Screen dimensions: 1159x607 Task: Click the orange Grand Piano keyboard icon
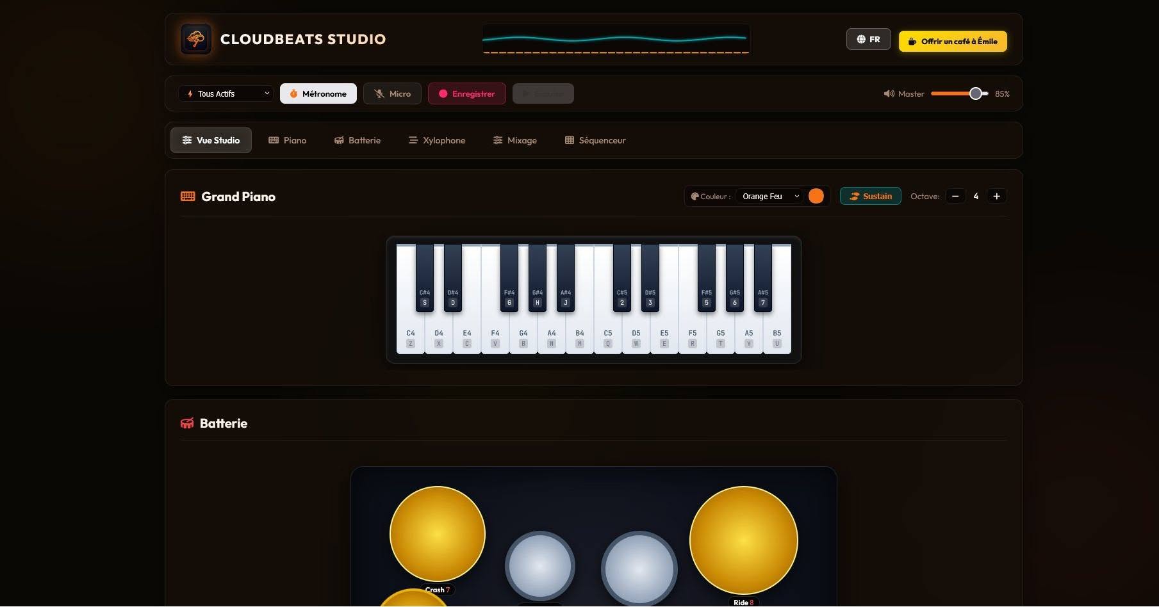pos(188,197)
